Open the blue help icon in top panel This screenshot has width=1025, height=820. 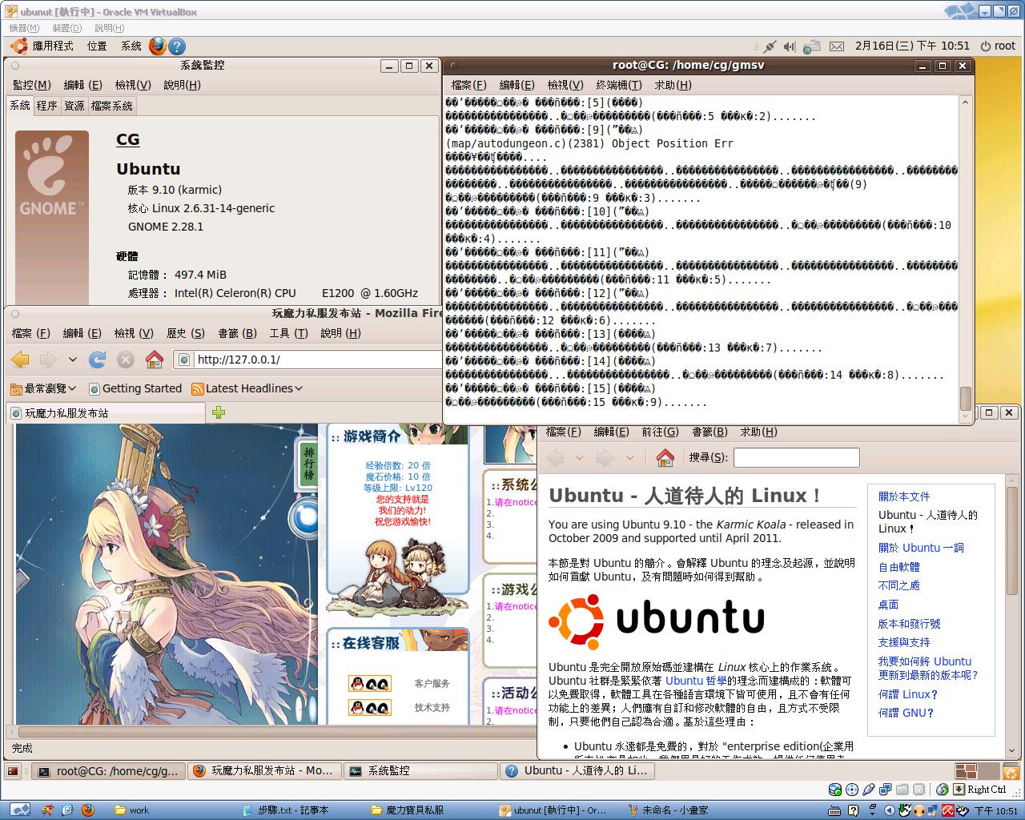[177, 46]
